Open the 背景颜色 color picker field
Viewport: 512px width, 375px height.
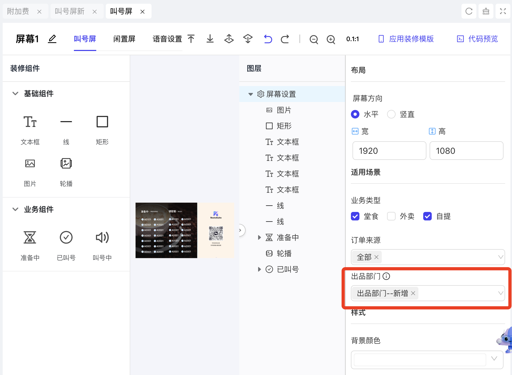tap(420, 360)
